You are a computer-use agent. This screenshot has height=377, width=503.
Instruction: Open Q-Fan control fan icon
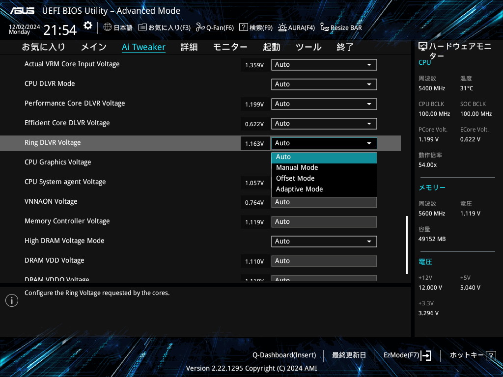coord(200,27)
